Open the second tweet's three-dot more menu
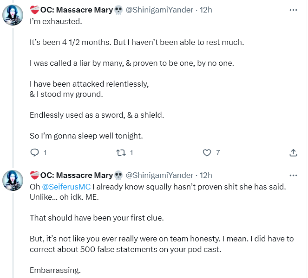308x278 pixels. click(x=293, y=175)
